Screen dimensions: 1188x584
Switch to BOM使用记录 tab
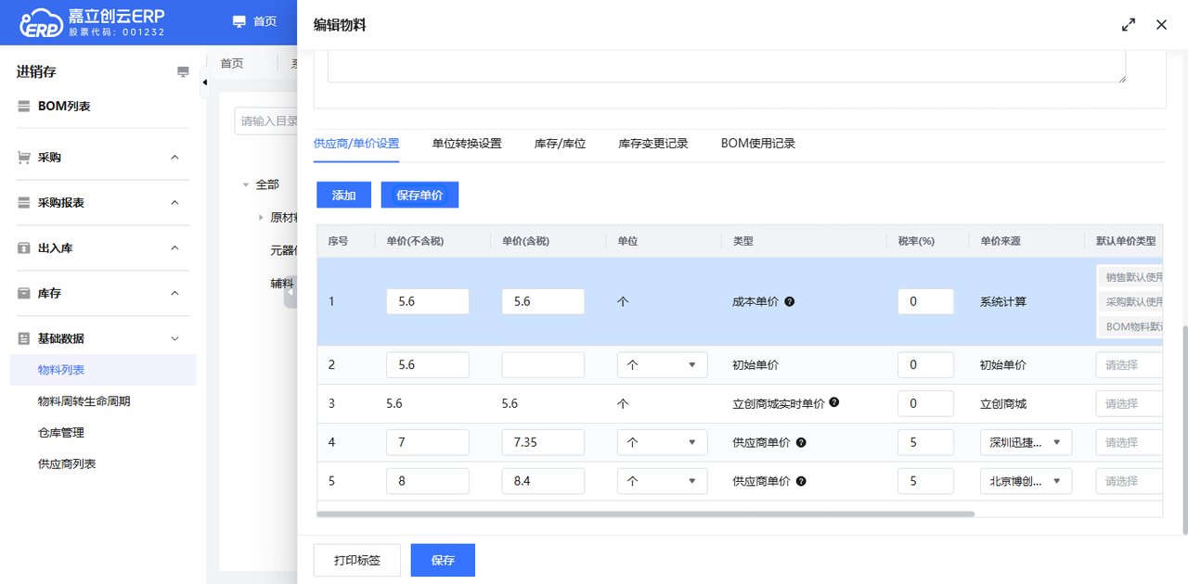coord(758,144)
